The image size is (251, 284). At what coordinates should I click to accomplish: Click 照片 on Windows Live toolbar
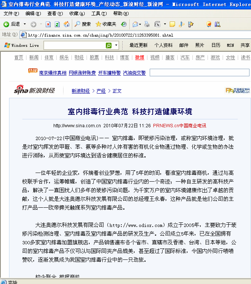point(200,45)
